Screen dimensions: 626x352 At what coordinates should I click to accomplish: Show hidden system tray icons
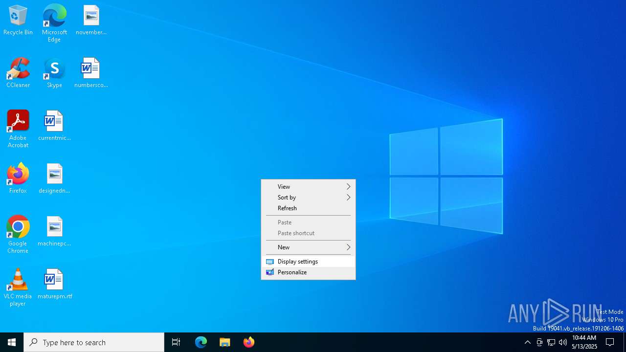pyautogui.click(x=527, y=342)
